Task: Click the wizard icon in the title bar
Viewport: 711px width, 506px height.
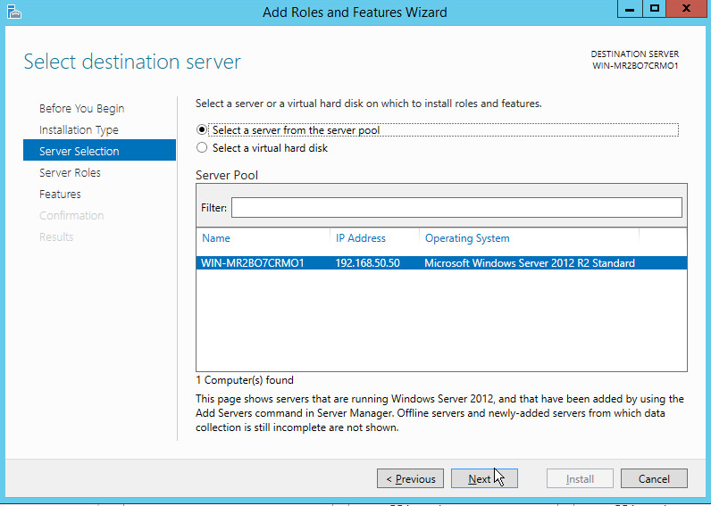Action: click(13, 12)
